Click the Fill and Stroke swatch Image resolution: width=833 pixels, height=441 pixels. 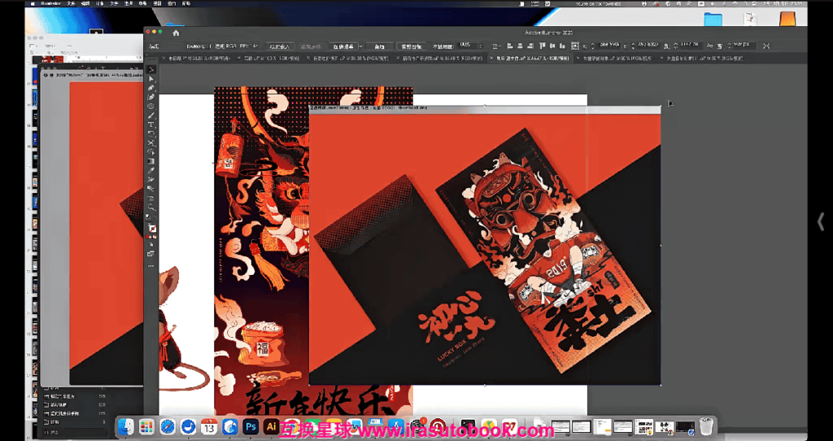click(152, 229)
